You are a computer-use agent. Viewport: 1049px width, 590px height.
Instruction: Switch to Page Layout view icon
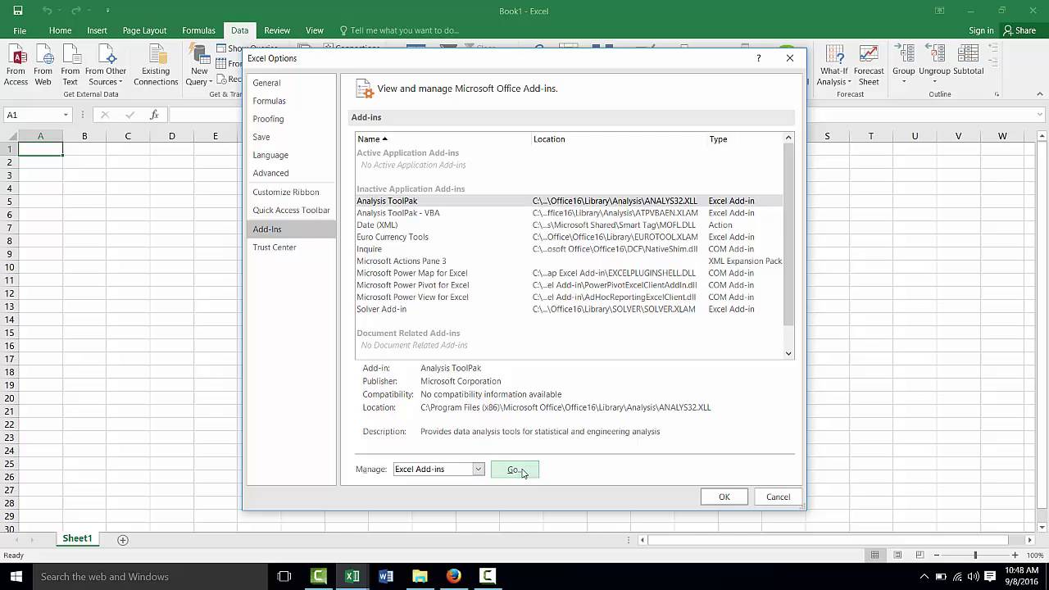(897, 555)
